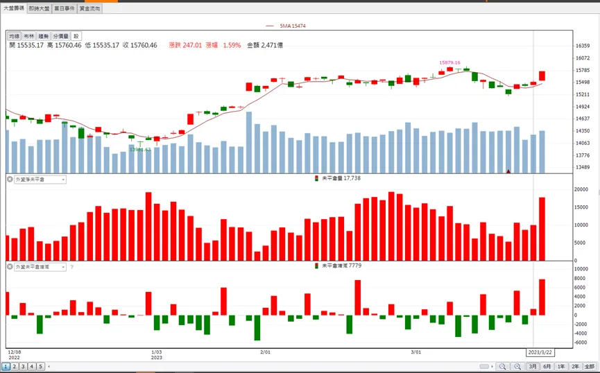Select the 3月 time range
The height and width of the screenshot is (373, 600).
point(533,367)
